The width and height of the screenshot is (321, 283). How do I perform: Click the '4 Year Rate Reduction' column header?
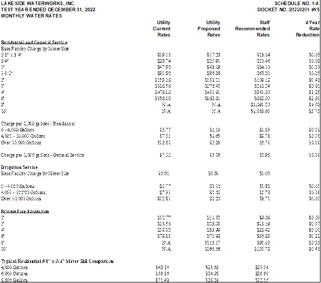click(x=308, y=29)
